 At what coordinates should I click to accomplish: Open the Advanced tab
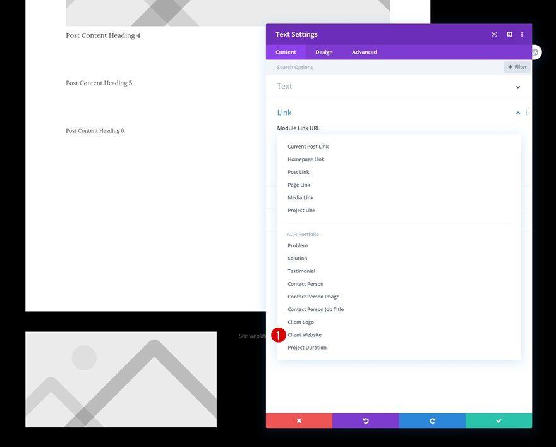(x=364, y=52)
